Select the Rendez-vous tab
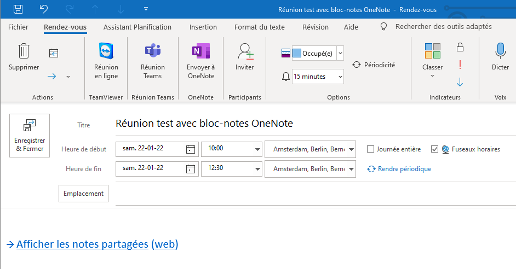Viewport: 516px width, 269px height. [x=65, y=27]
